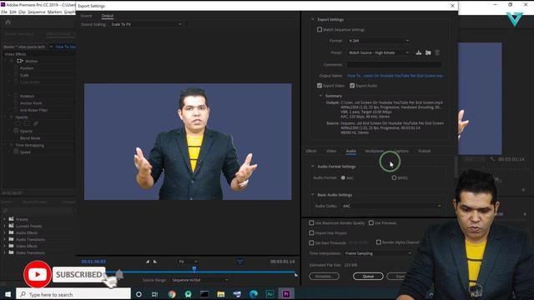Open the Source Range dropdown
This screenshot has height=300, width=534.
199,280
